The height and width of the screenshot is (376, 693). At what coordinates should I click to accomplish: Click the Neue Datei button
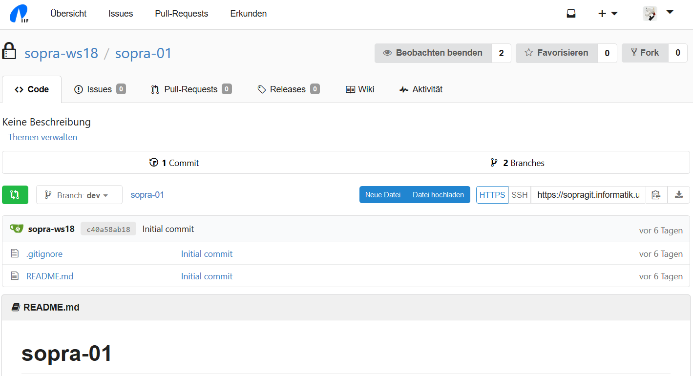click(x=383, y=195)
